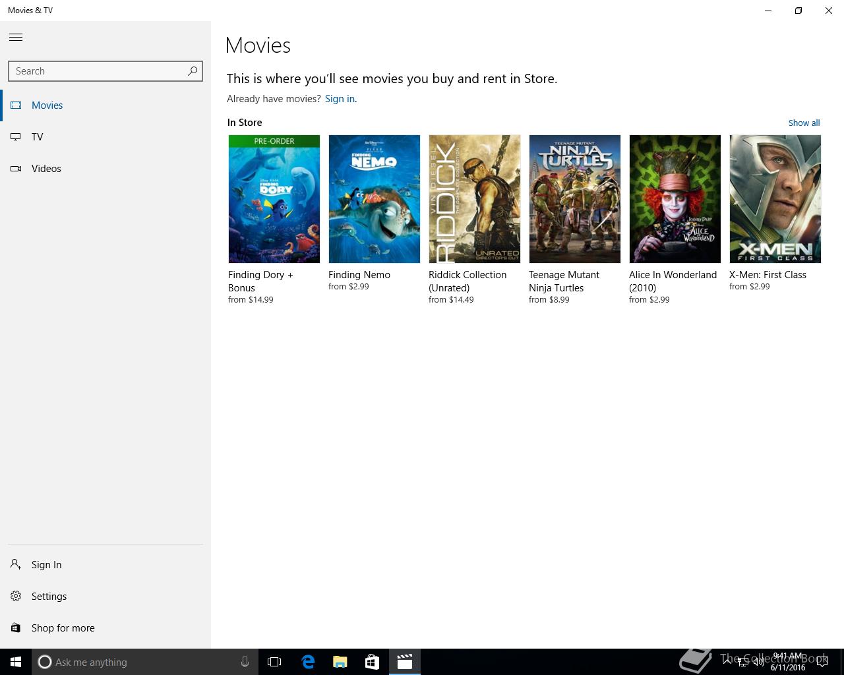
Task: Open Shop for more
Action: tap(63, 628)
